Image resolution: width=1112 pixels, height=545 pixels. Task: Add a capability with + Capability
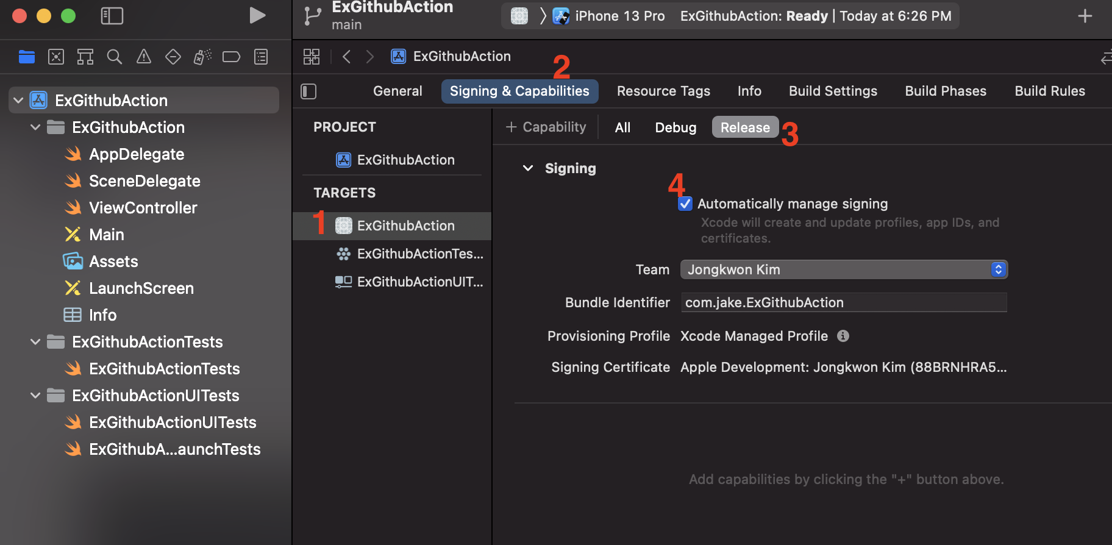click(546, 127)
